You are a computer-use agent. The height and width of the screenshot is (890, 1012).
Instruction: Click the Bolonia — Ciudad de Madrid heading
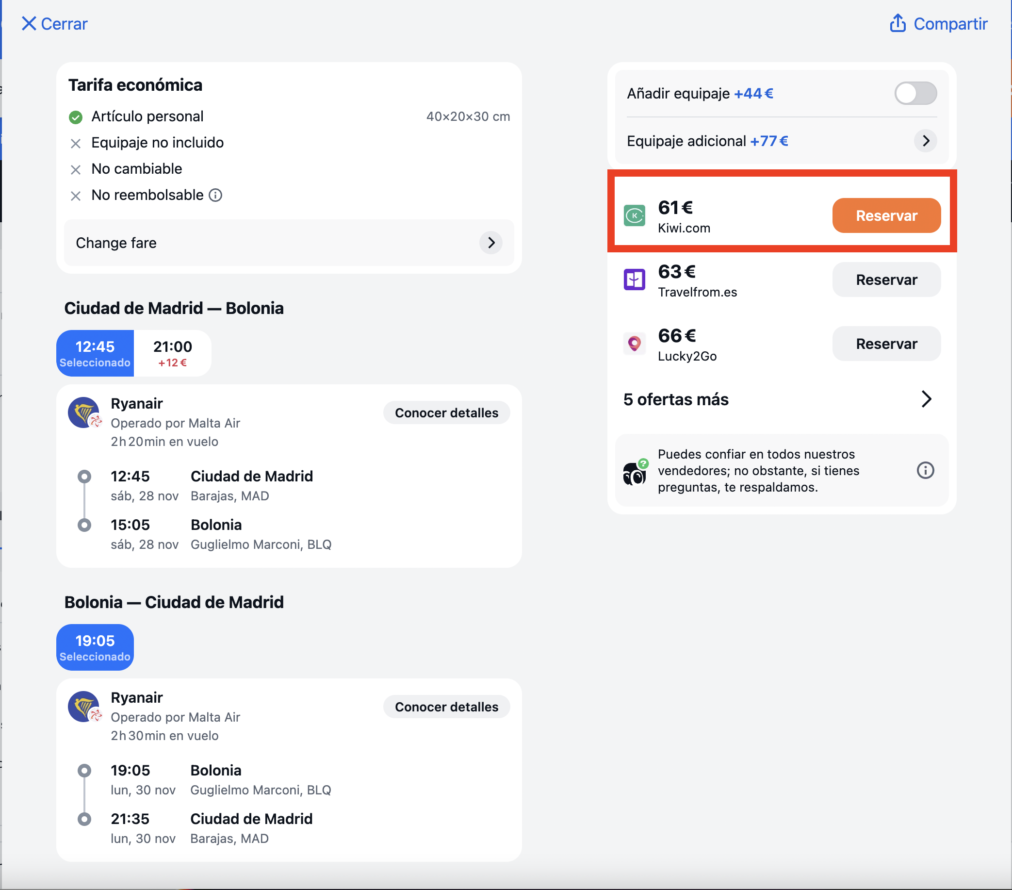pyautogui.click(x=174, y=602)
